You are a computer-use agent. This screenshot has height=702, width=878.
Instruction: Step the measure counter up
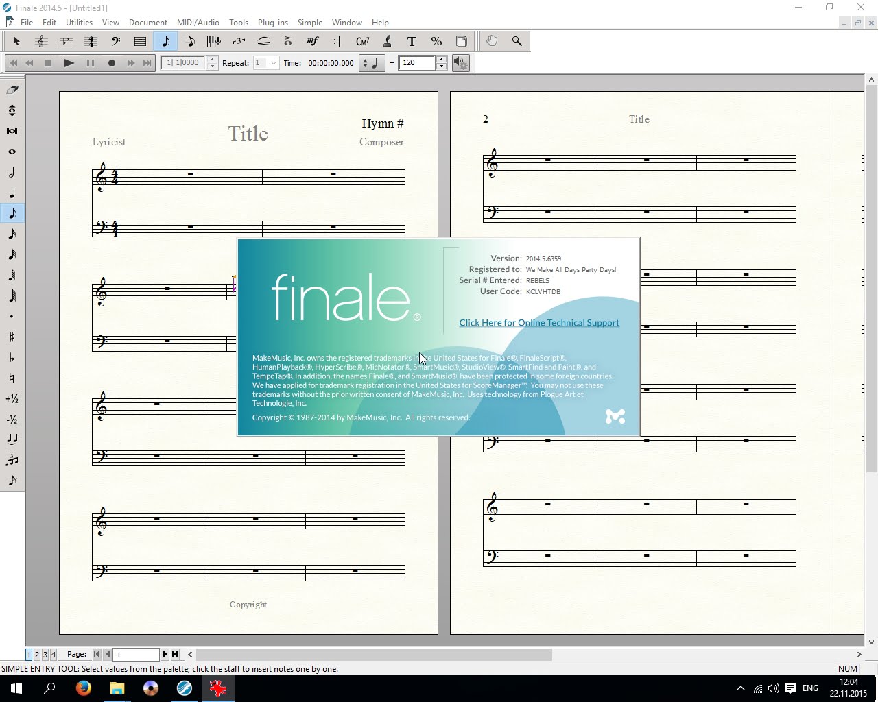point(212,60)
